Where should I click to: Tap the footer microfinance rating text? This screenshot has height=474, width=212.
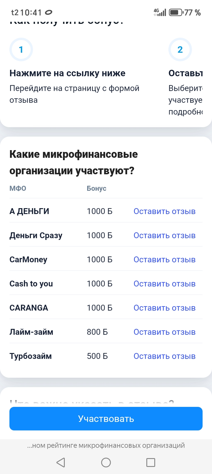[x=106, y=445]
